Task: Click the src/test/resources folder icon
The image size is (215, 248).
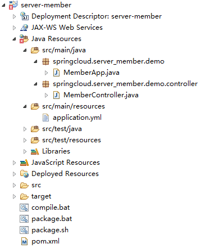Action: [x=35, y=140]
